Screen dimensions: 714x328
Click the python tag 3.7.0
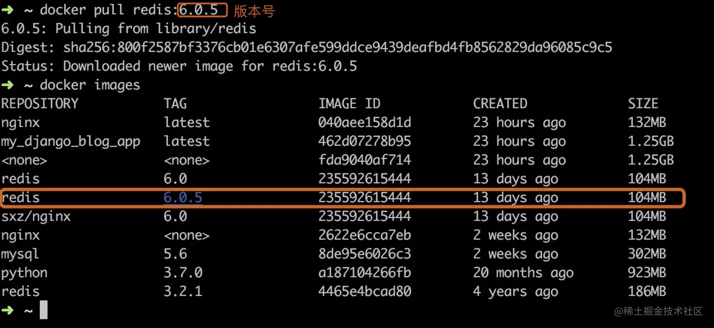point(183,273)
